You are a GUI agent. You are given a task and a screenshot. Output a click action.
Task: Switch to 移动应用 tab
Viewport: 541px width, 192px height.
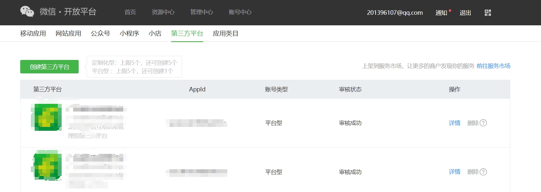(33, 33)
